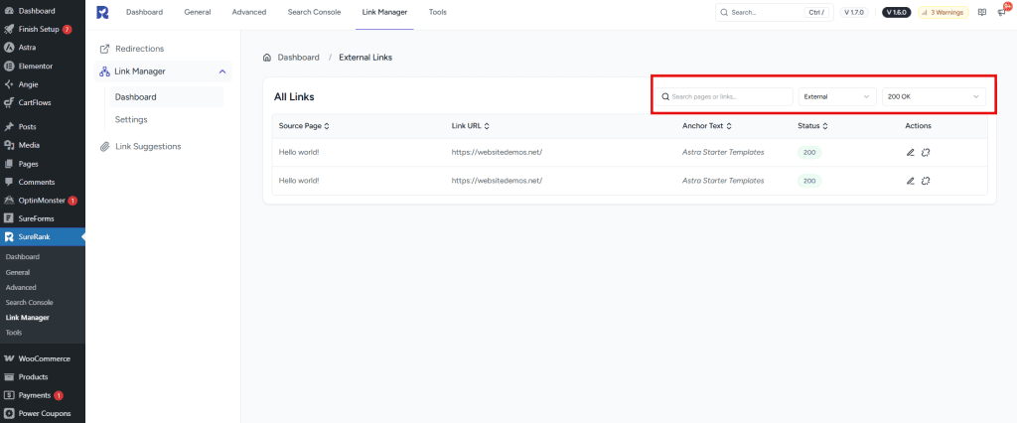Open the What's New megaphone icon
The height and width of the screenshot is (423, 1017).
[1001, 12]
